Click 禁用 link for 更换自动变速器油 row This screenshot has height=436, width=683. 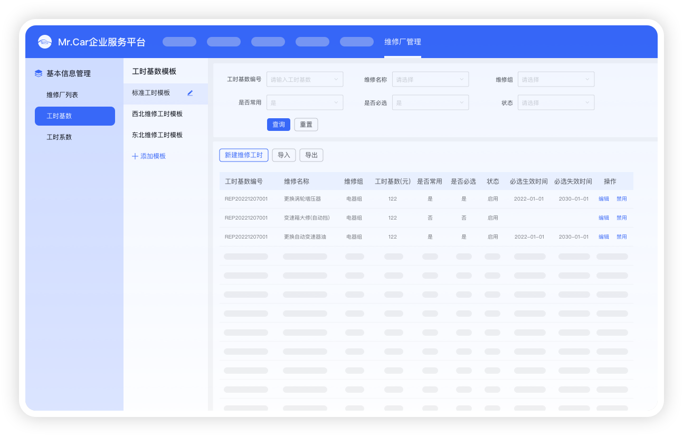coord(622,237)
